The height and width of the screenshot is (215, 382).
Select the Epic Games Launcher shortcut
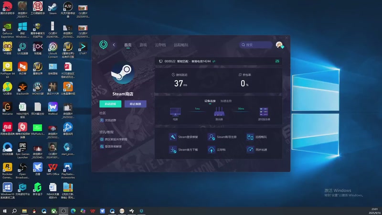coord(22,150)
